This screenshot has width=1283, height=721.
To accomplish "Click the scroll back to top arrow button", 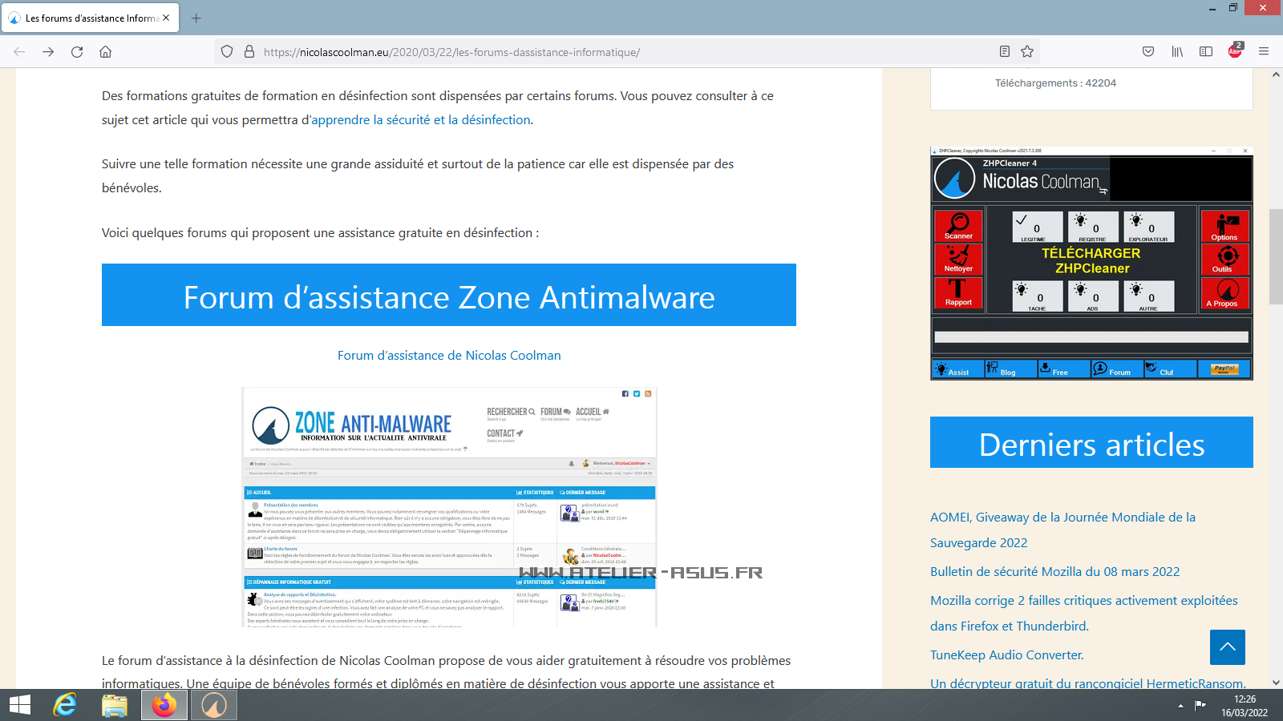I will (x=1227, y=647).
